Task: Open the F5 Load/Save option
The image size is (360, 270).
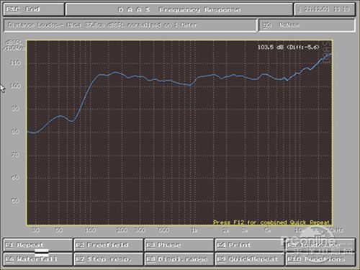Action: click(x=320, y=245)
